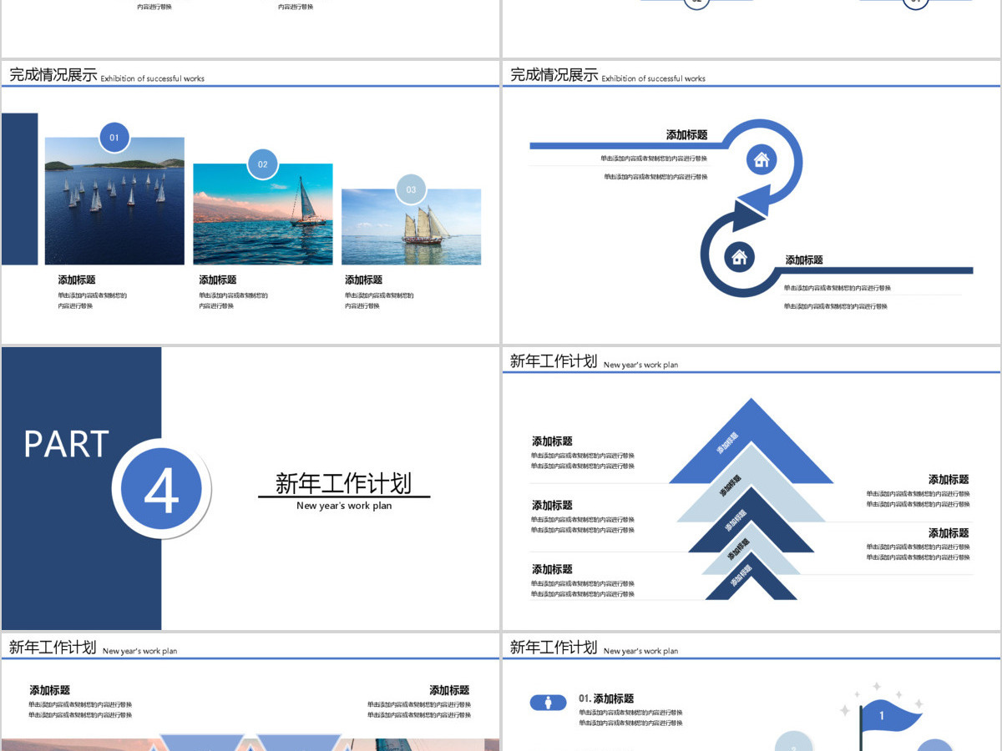The width and height of the screenshot is (1002, 751).
Task: Select the 新年工作计划 heading on the flag slide
Action: coord(554,648)
